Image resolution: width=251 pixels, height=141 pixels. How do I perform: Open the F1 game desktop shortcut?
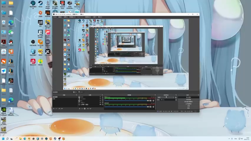pyautogui.click(x=48, y=34)
